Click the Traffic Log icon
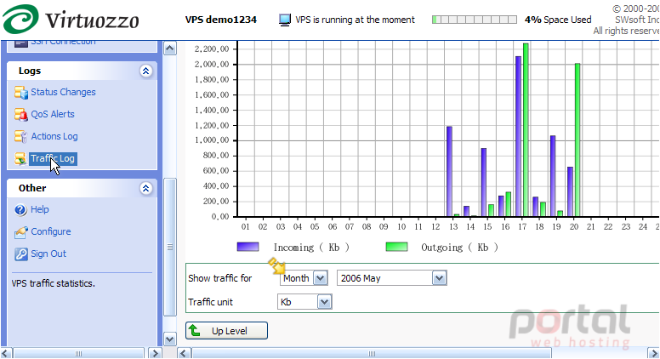660x359 pixels. (20, 159)
